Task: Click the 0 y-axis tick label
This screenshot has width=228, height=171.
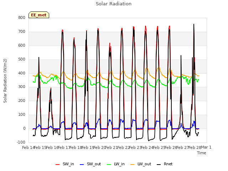Action: (24, 129)
